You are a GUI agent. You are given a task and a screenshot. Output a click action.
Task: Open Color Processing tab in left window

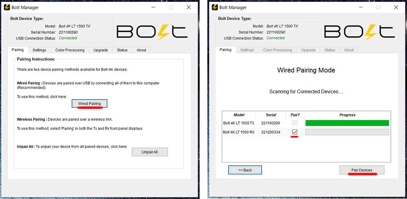[x=70, y=50]
